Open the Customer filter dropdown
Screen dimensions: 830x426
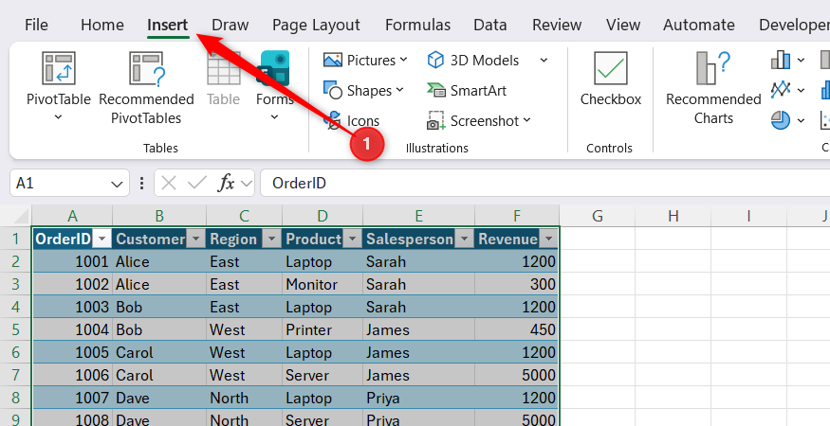pos(195,240)
